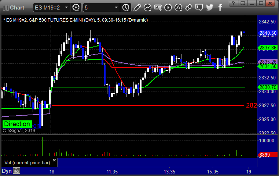Close the chart window

pos(271,3)
